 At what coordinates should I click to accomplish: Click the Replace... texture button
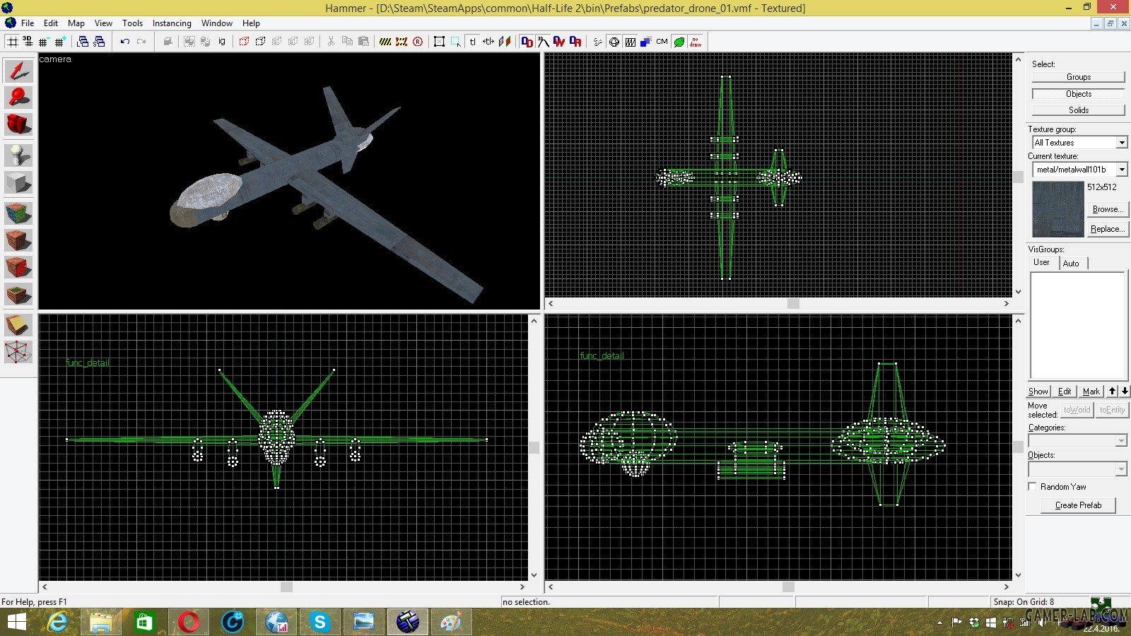pos(1108,229)
